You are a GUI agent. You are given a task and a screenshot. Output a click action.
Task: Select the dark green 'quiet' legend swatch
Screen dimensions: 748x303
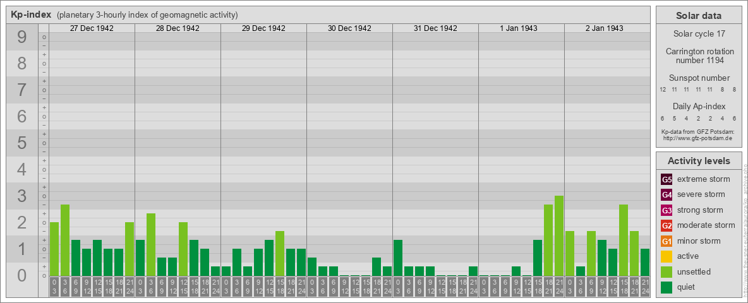point(667,287)
